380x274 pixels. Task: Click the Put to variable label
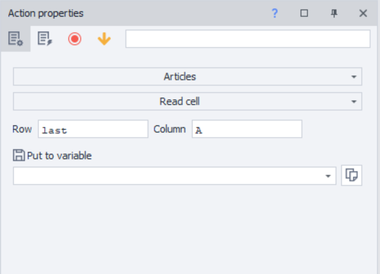[59, 156]
